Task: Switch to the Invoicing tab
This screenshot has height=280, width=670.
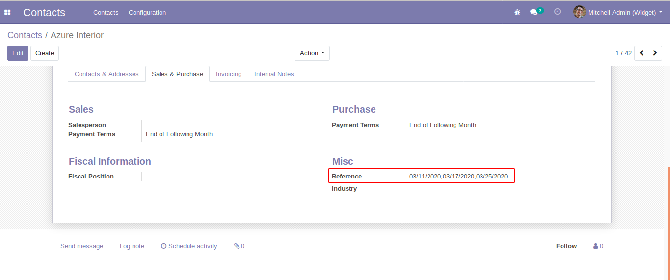Action: tap(229, 74)
